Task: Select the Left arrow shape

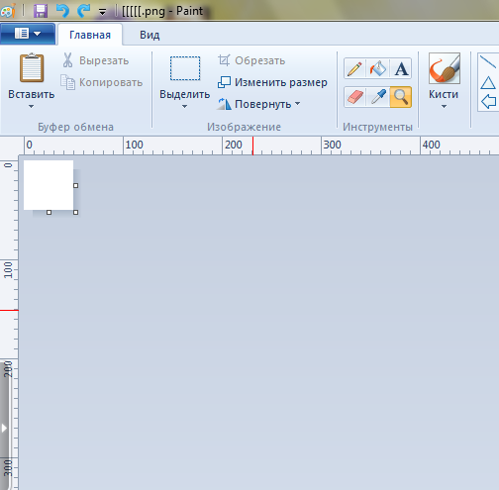Action: coord(489,101)
